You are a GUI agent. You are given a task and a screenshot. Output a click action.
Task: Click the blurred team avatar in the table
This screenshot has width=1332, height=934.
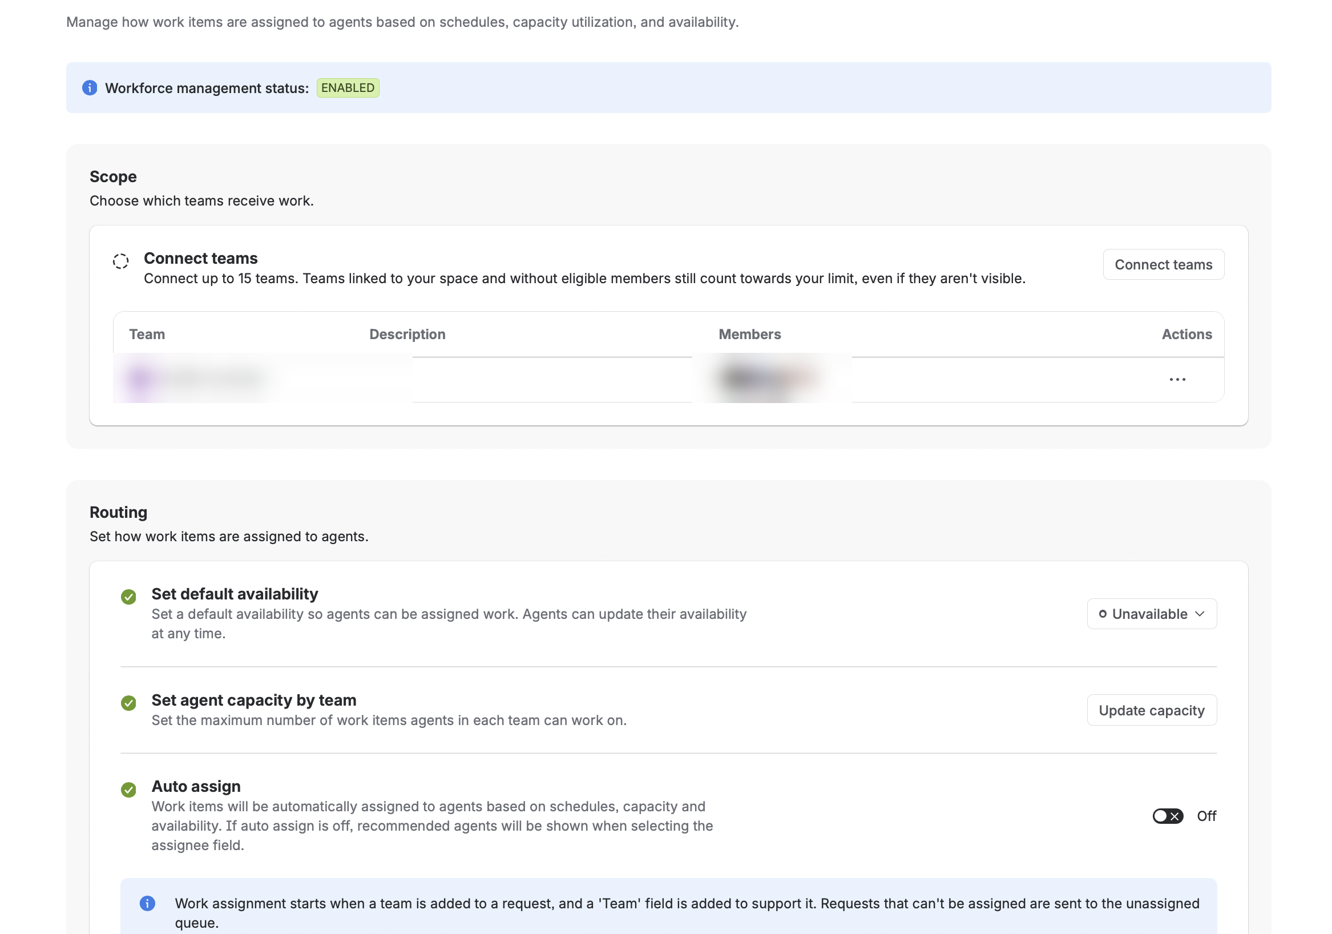coord(141,379)
